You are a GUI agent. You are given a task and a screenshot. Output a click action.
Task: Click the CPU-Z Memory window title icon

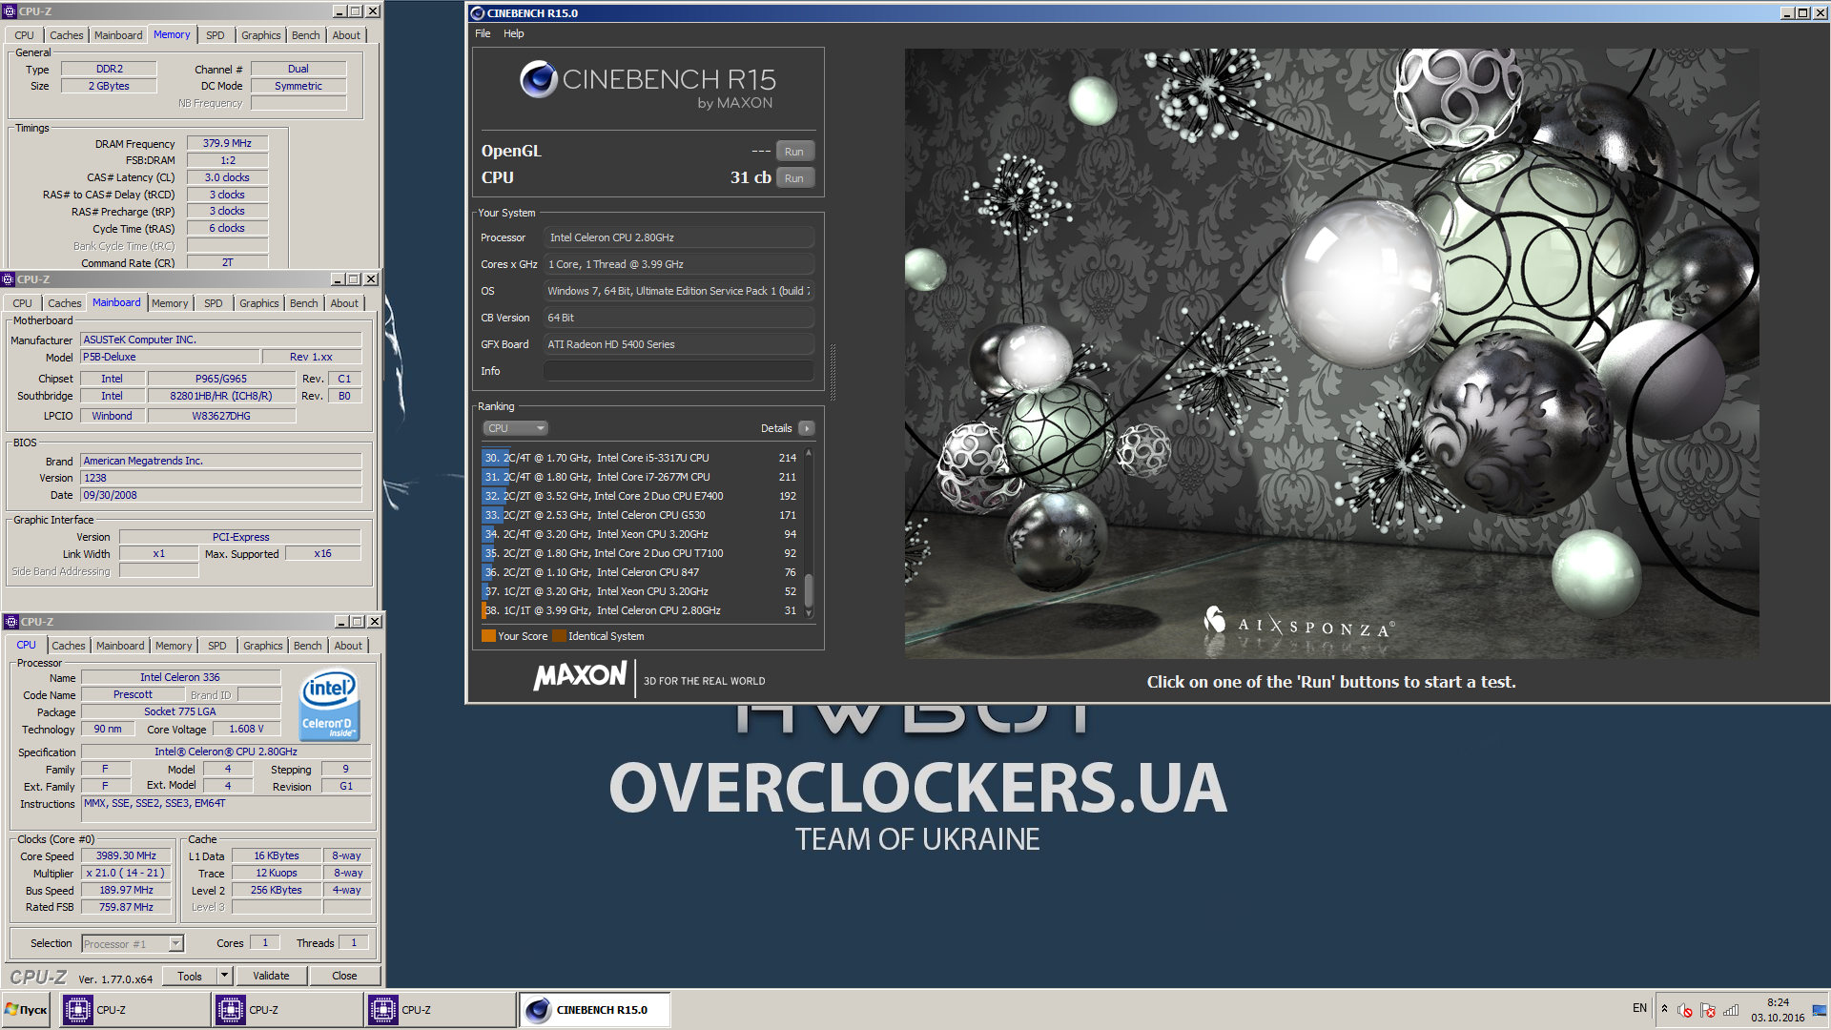pyautogui.click(x=10, y=11)
